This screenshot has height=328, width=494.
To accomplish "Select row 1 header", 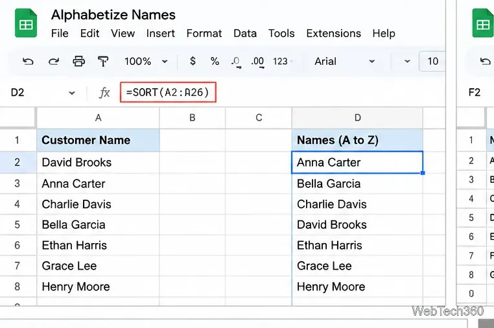I will click(18, 140).
